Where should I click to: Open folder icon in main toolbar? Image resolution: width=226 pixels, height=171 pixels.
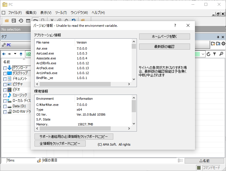[x=7, y=21]
